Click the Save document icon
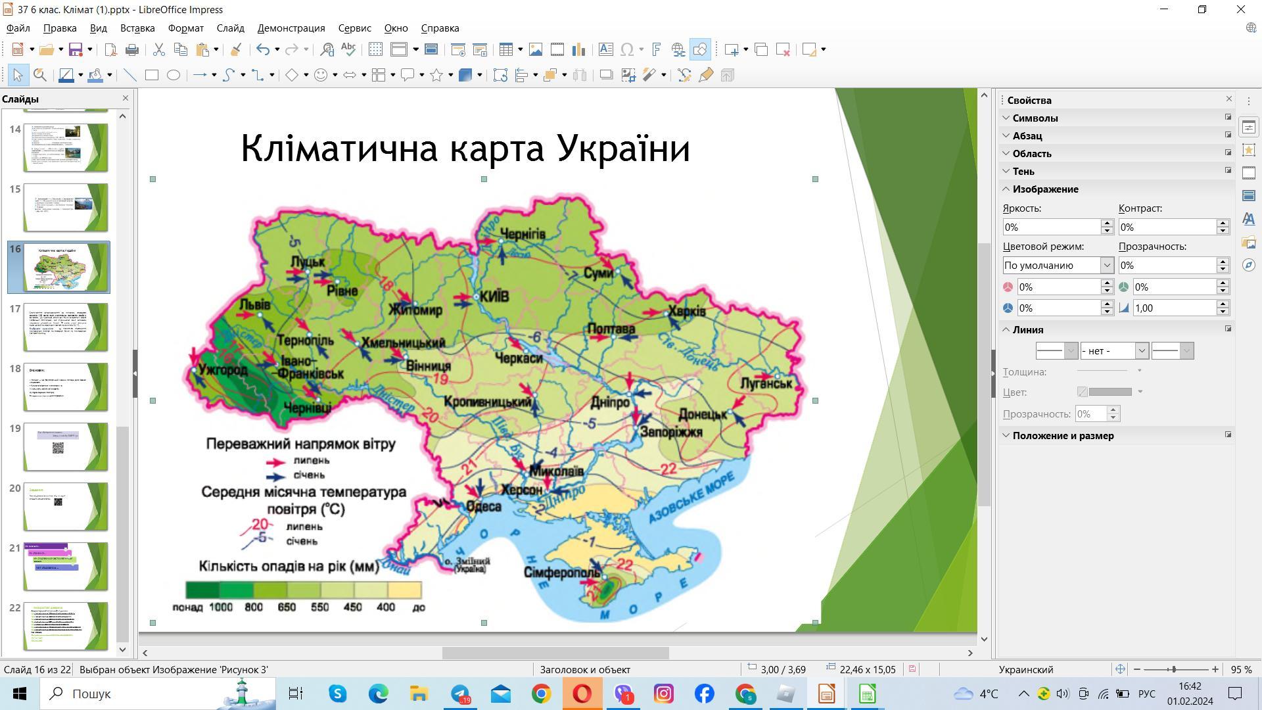The image size is (1262, 710). (x=76, y=49)
